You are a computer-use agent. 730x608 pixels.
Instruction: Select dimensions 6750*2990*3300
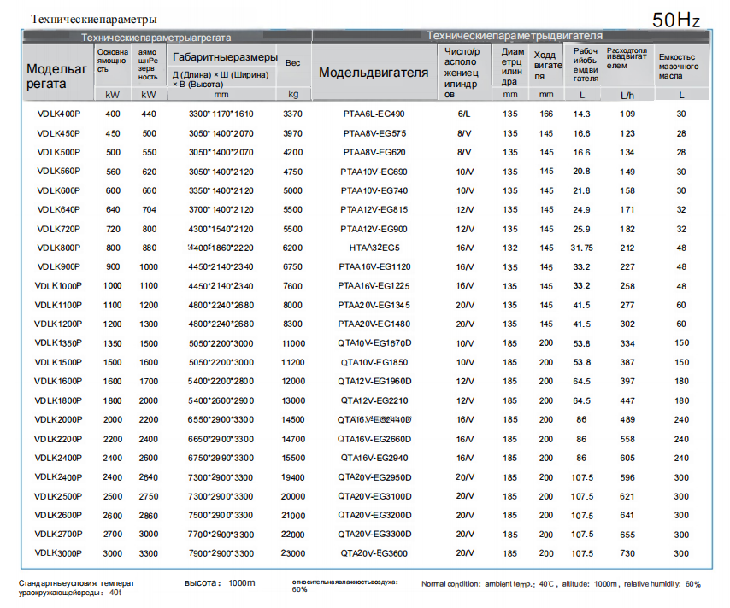[x=221, y=458]
